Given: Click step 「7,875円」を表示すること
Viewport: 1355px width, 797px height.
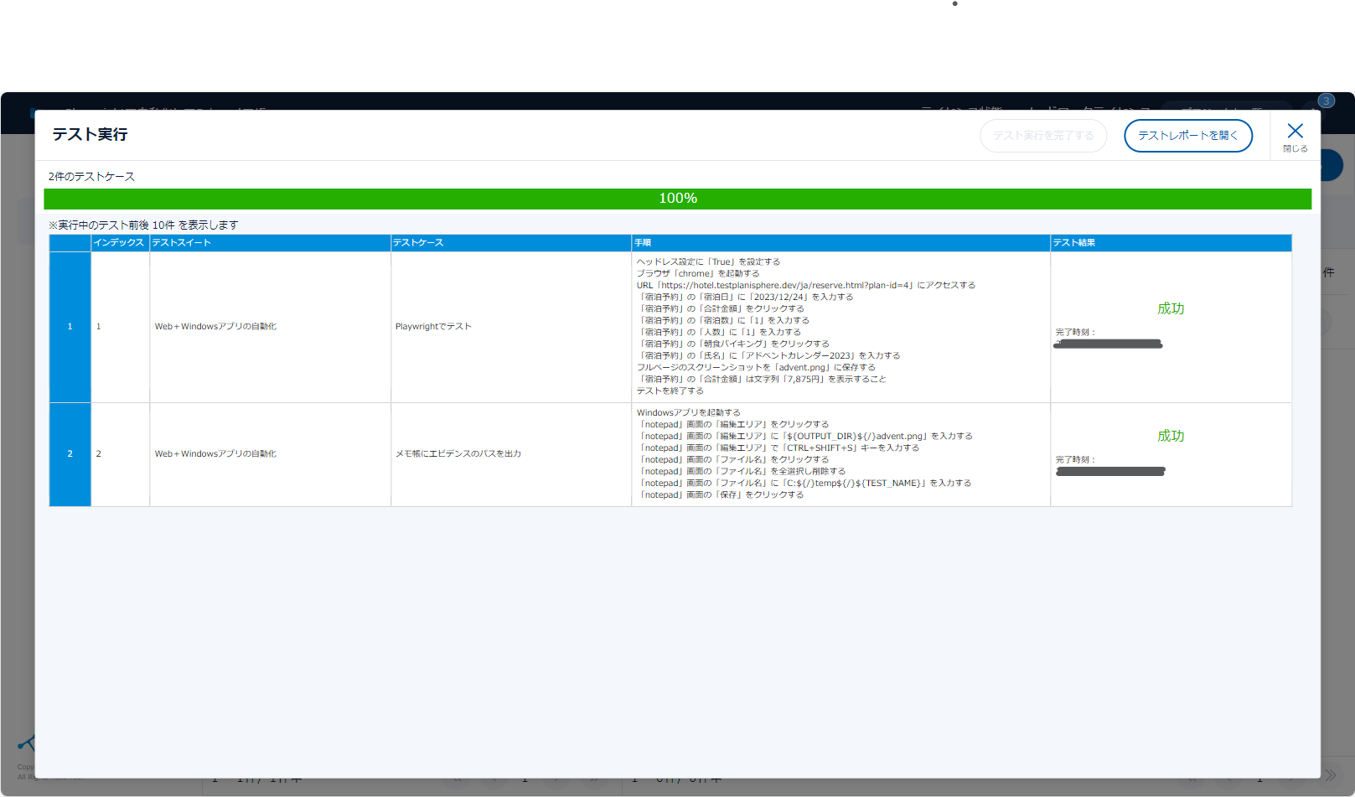Looking at the screenshot, I should point(762,379).
